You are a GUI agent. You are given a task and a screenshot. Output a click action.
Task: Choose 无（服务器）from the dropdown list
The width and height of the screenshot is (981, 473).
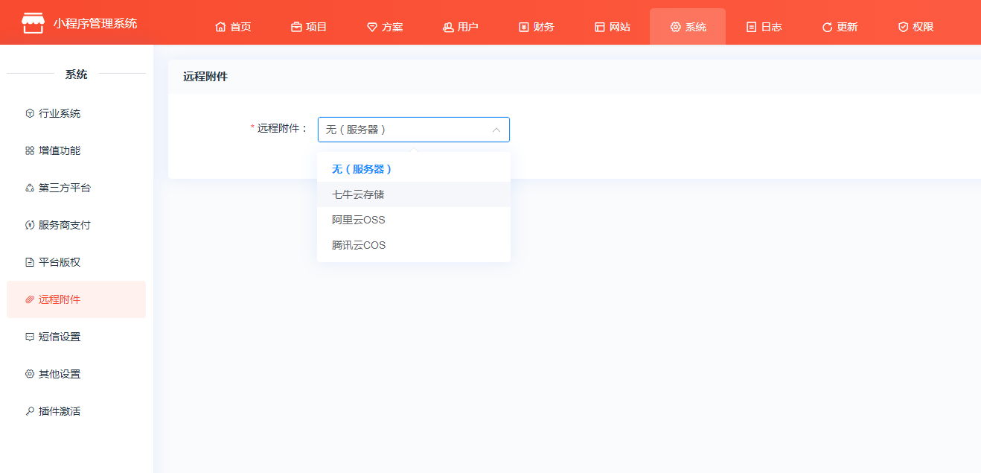tap(414, 169)
